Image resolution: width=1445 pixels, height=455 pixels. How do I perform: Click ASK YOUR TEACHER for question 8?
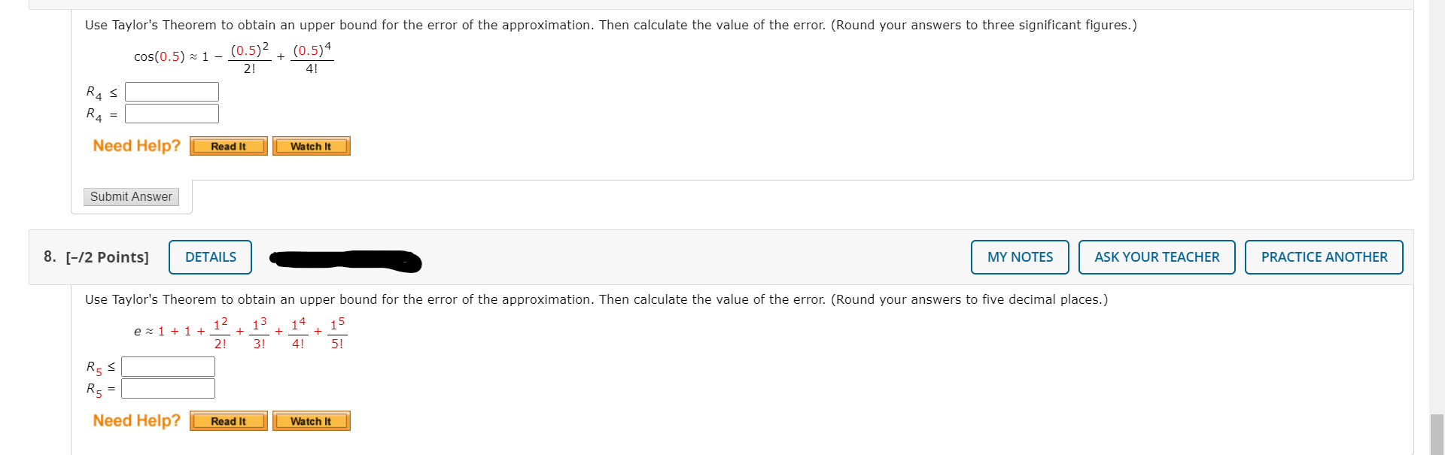point(1157,256)
